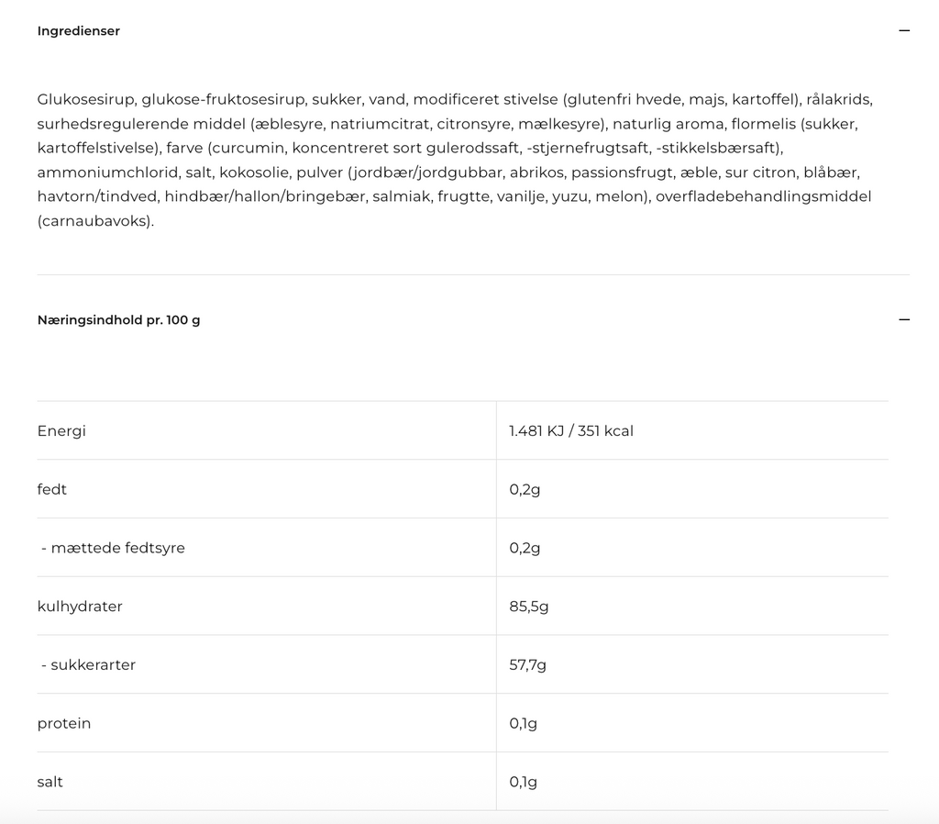Click the Næringsindhold pr. 100 g heading

tap(118, 320)
